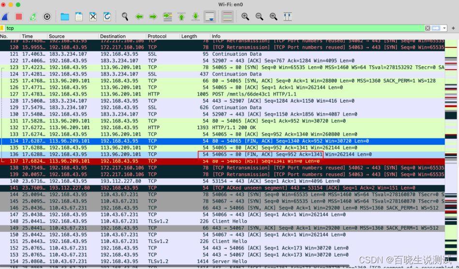
Task: Apply the display filter arrow
Action: (x=436, y=28)
